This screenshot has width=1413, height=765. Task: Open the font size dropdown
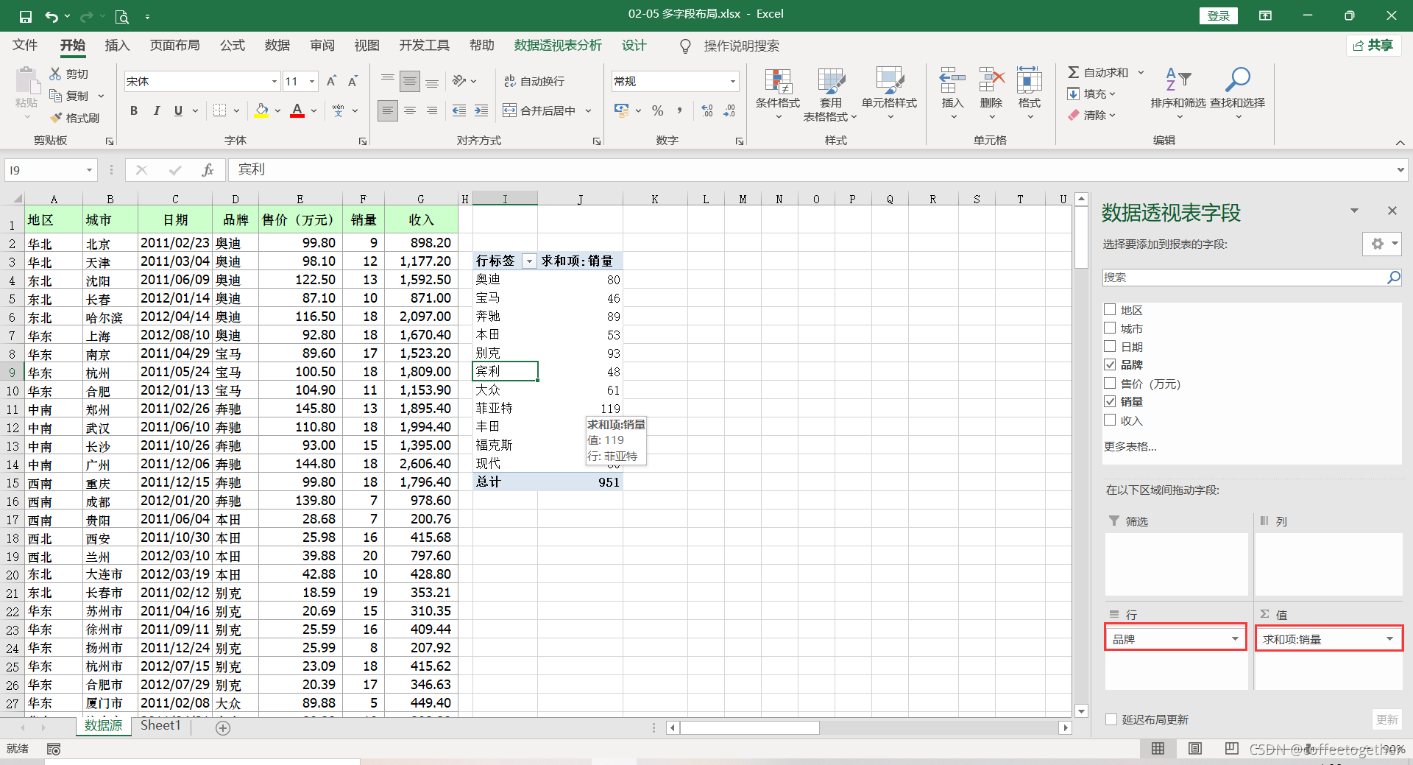pyautogui.click(x=312, y=81)
